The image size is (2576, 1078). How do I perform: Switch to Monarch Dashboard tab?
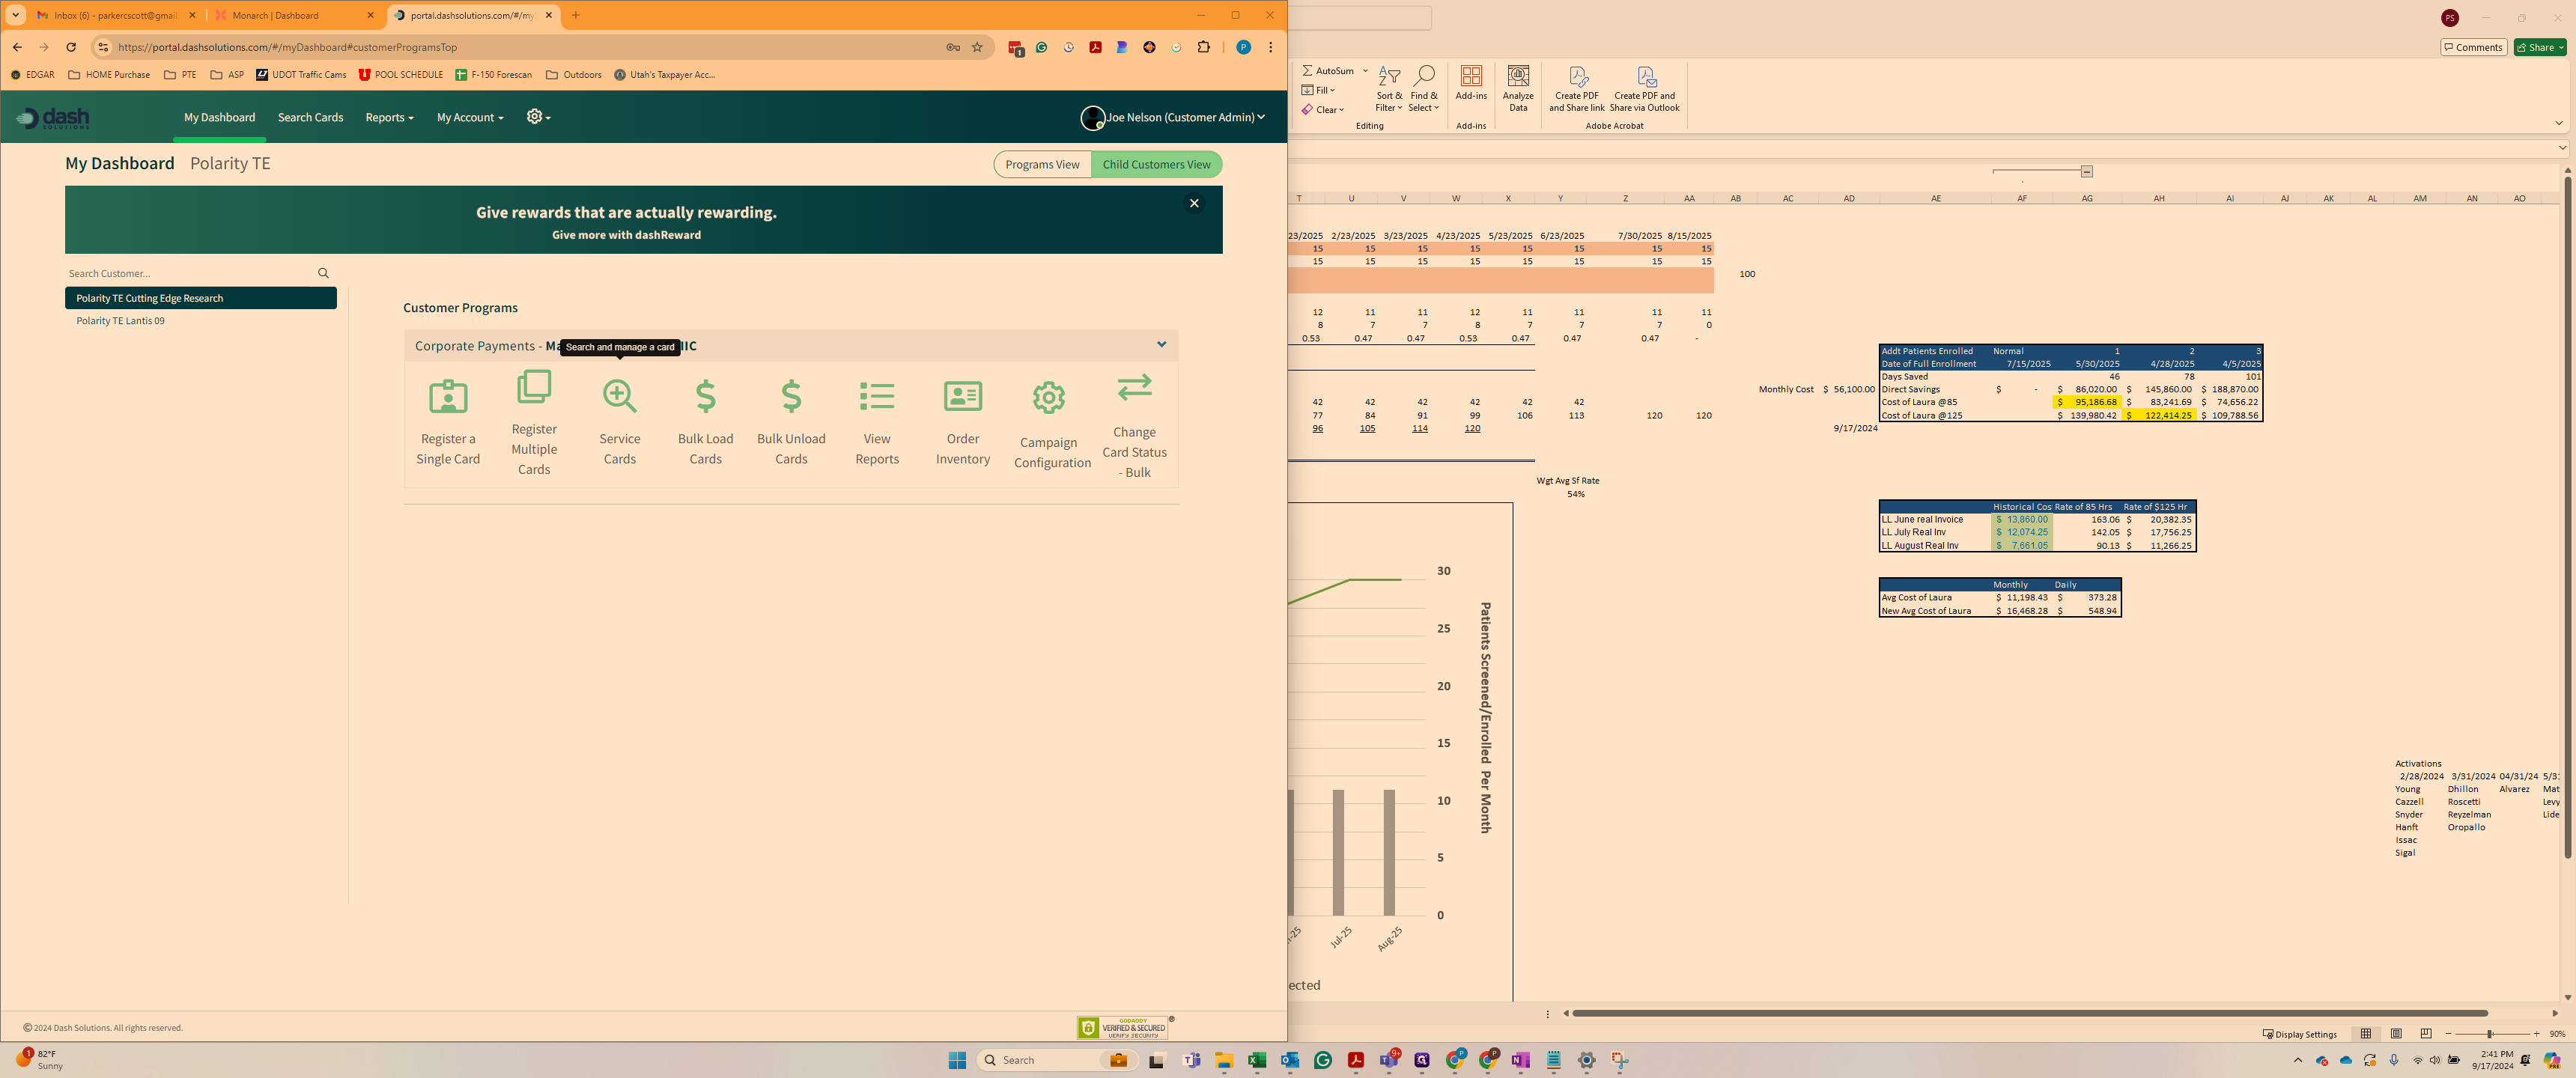click(294, 15)
